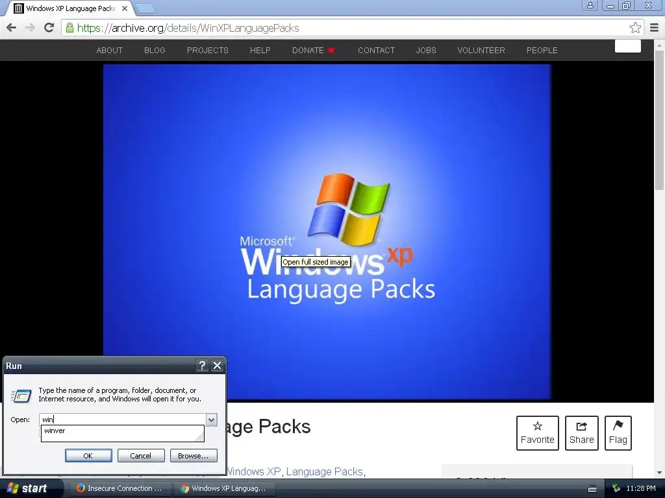This screenshot has height=498, width=665.
Task: Go back with the browser back arrow
Action: pos(12,28)
